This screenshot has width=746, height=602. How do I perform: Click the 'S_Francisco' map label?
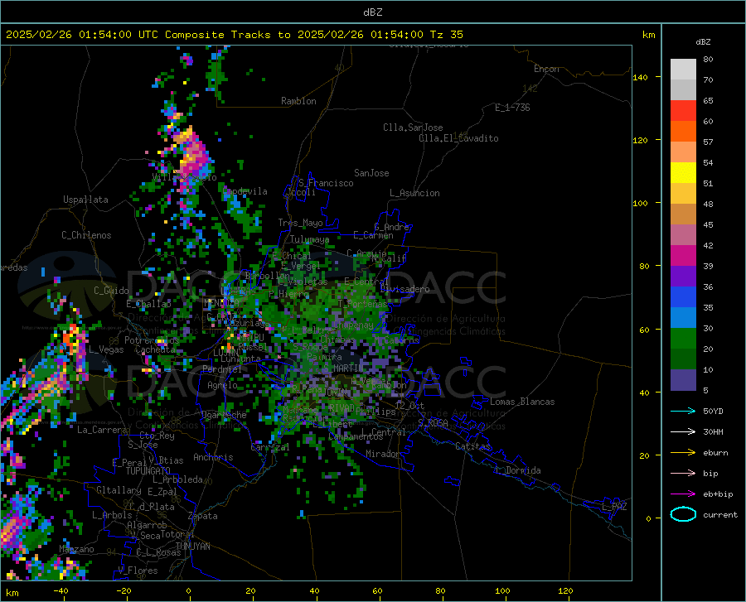[326, 183]
